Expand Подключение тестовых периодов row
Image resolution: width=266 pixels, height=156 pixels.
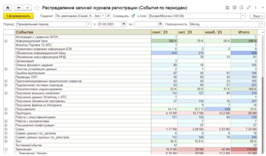[6, 85]
